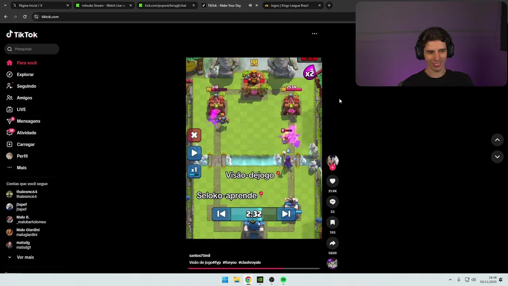508x286 pixels.
Task: View site information icon in address bar
Action: click(x=36, y=17)
